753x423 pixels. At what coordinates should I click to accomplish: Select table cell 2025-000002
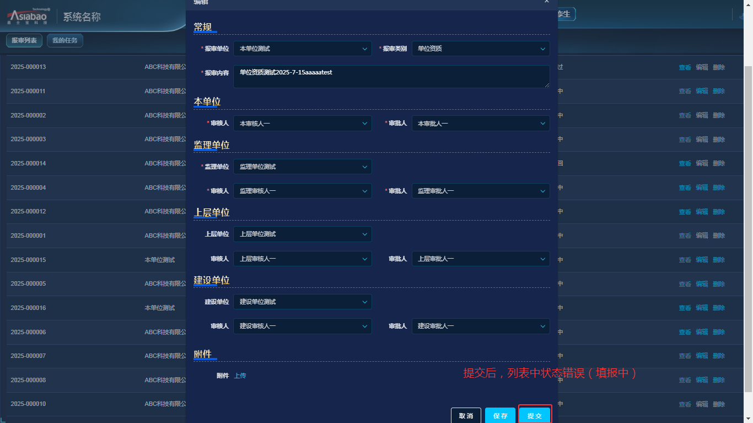pos(28,115)
